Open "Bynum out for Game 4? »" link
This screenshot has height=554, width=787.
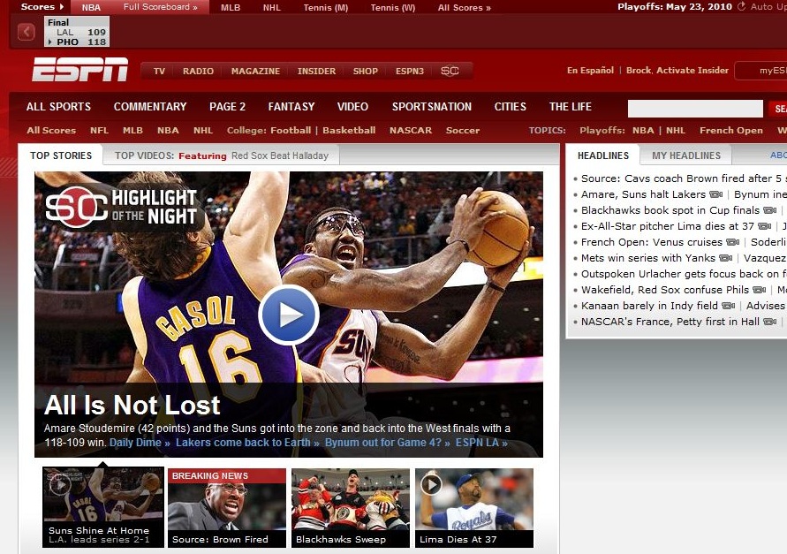coord(388,443)
